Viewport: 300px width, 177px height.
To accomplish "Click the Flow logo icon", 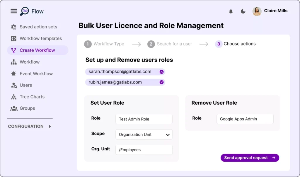I will click(24, 11).
